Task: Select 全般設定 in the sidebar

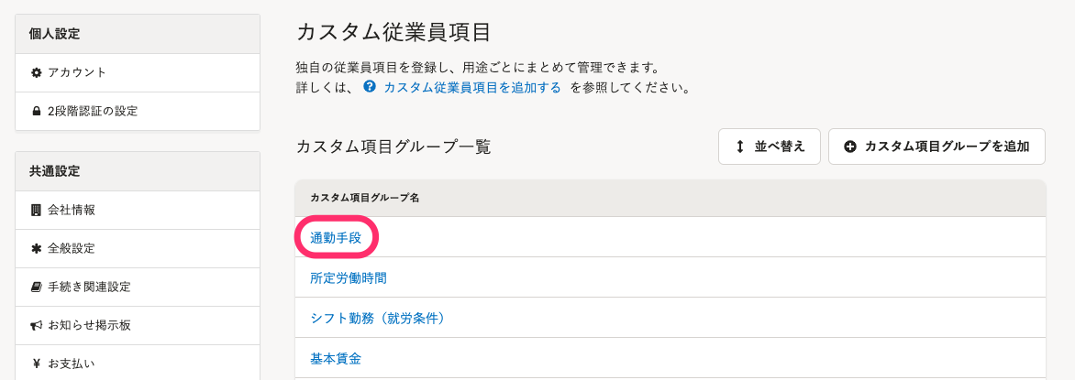Action: click(137, 248)
